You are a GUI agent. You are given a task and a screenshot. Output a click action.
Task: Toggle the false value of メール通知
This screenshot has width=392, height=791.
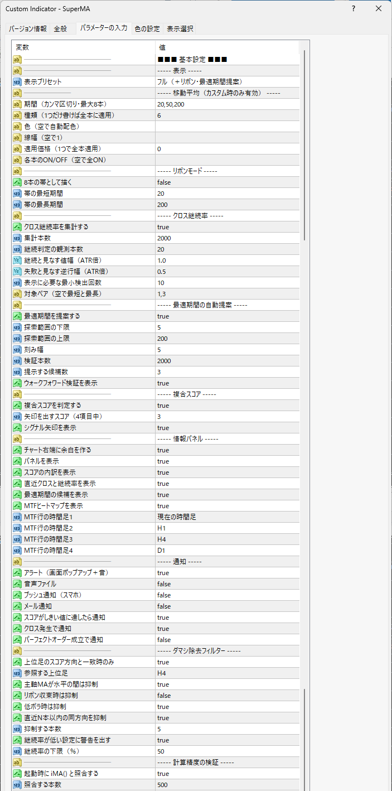click(227, 606)
